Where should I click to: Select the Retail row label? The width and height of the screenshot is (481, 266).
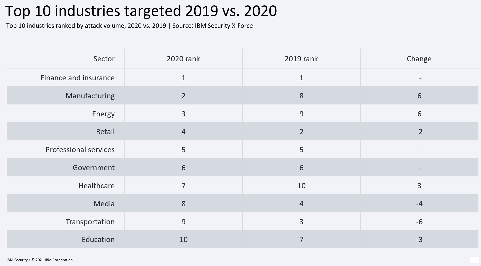[x=105, y=132]
